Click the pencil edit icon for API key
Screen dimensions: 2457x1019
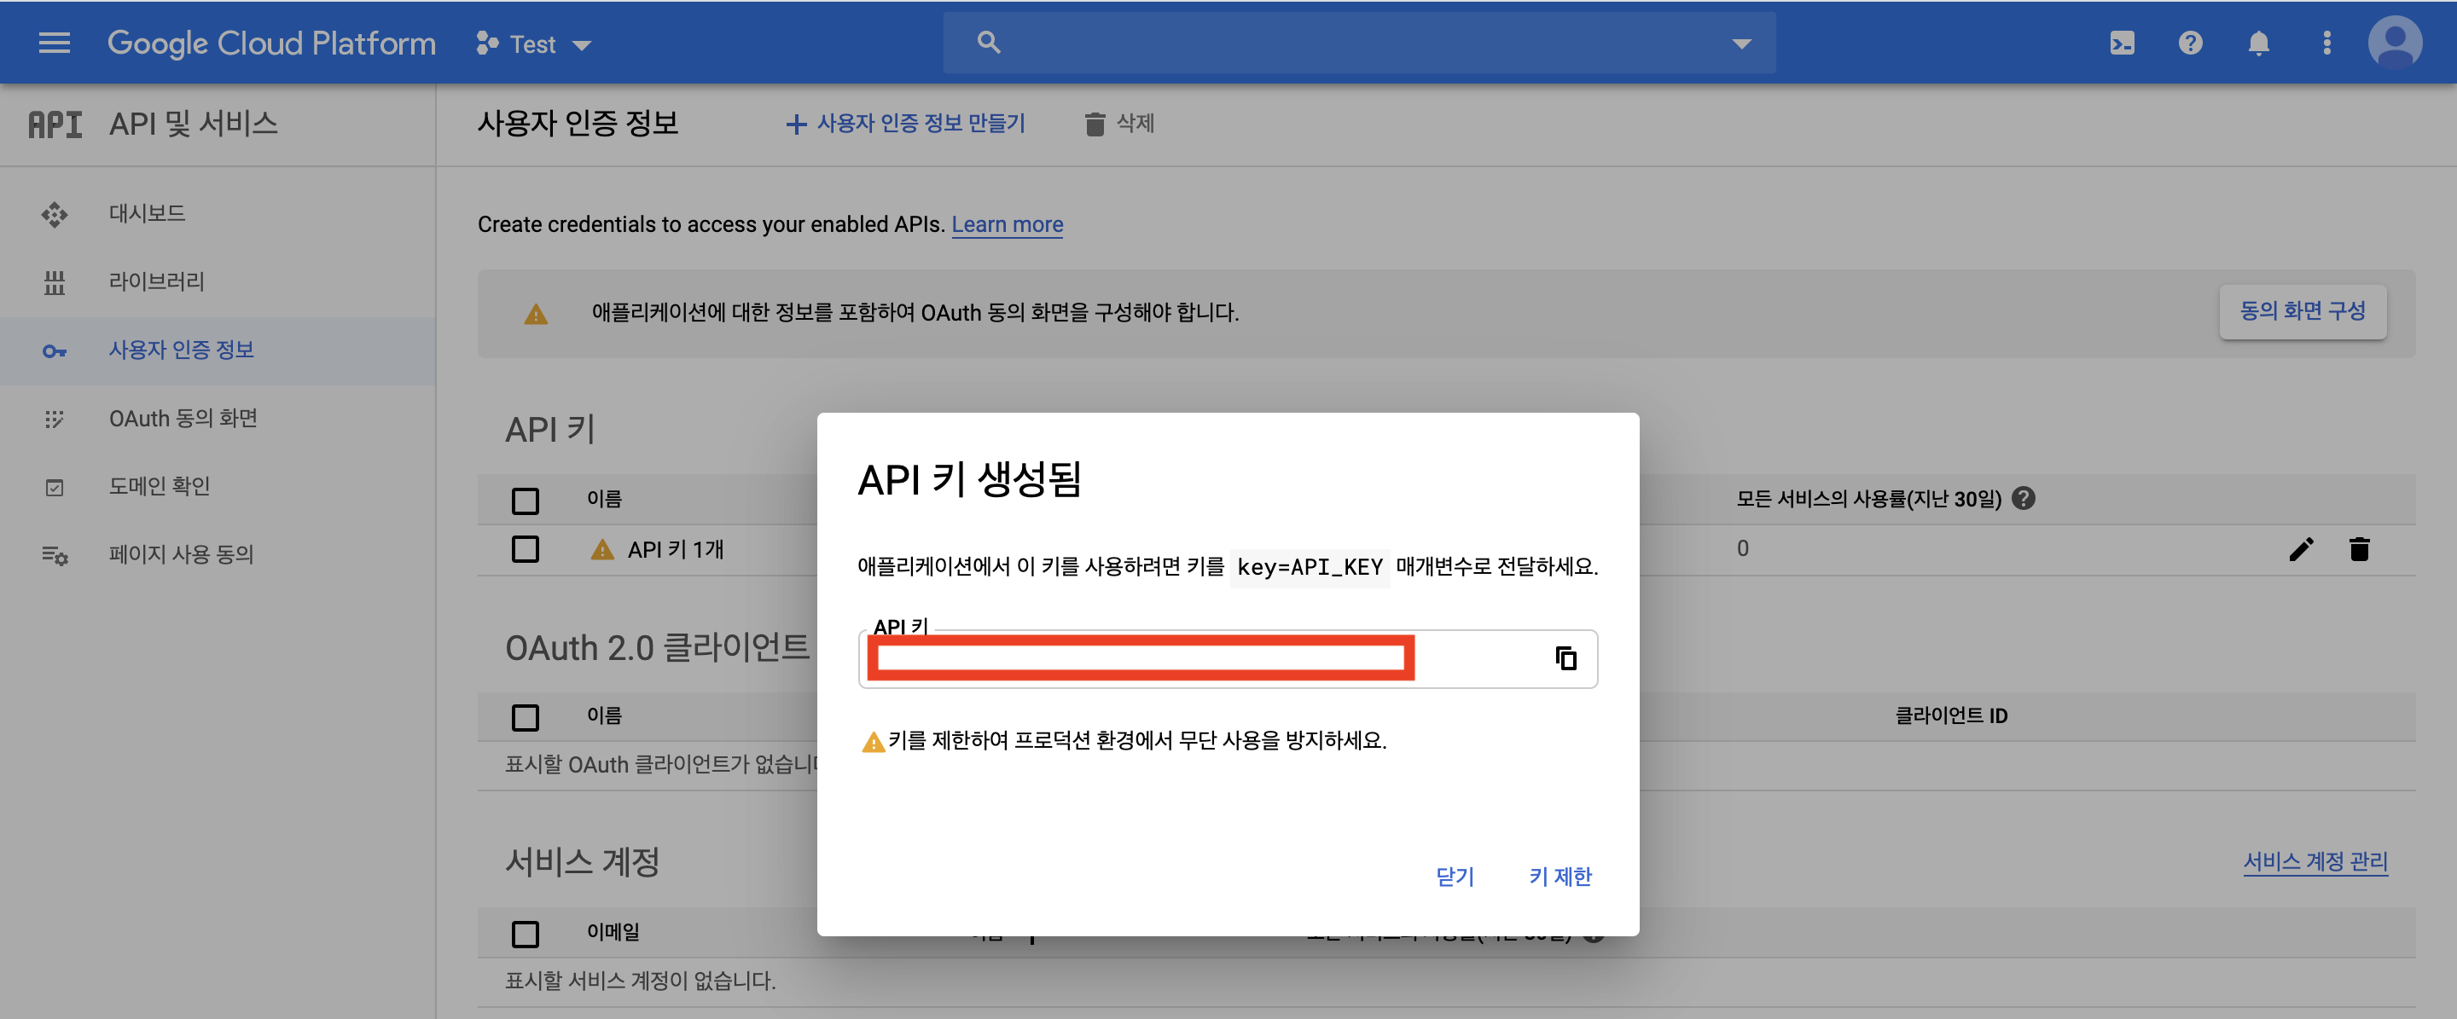pyautogui.click(x=2301, y=549)
